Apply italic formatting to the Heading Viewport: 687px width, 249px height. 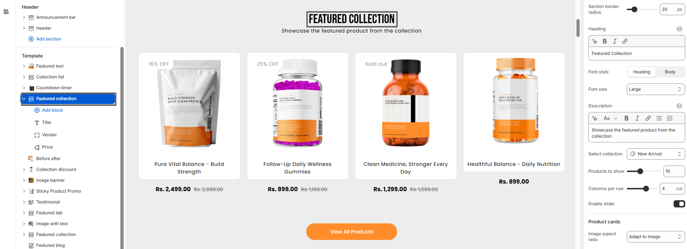point(614,41)
